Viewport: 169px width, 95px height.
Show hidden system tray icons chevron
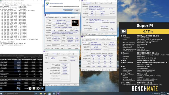click(x=153, y=93)
